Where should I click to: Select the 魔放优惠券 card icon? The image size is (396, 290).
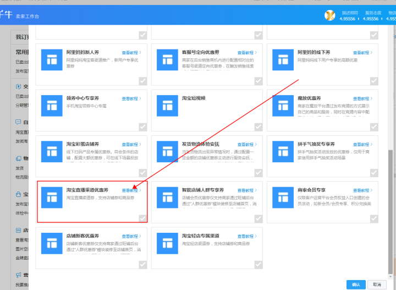283,106
